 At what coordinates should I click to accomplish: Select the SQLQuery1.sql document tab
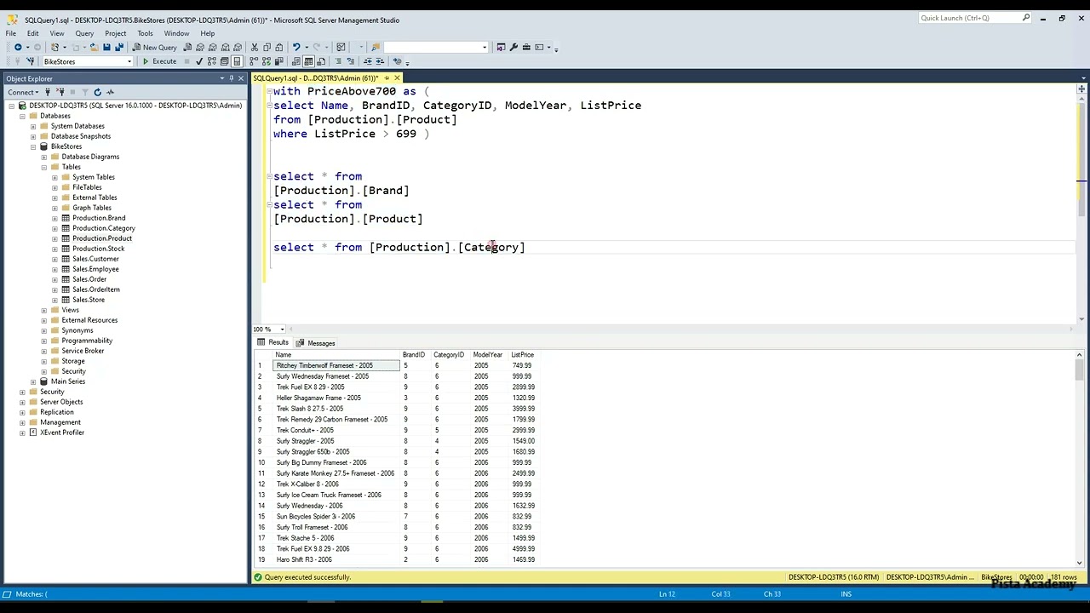click(316, 78)
